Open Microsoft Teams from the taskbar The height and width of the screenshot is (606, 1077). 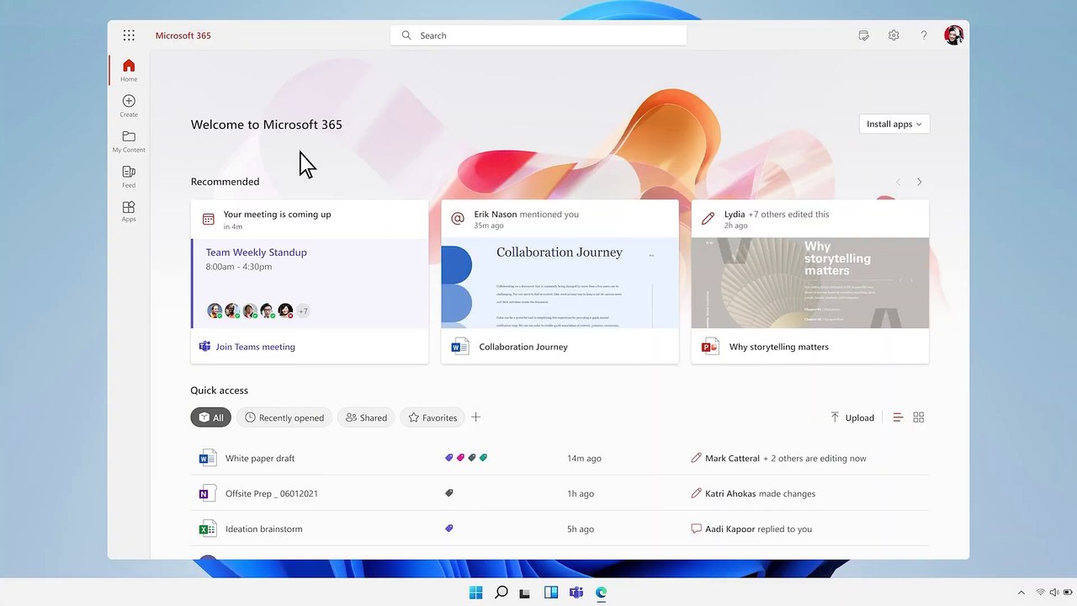pyautogui.click(x=576, y=593)
